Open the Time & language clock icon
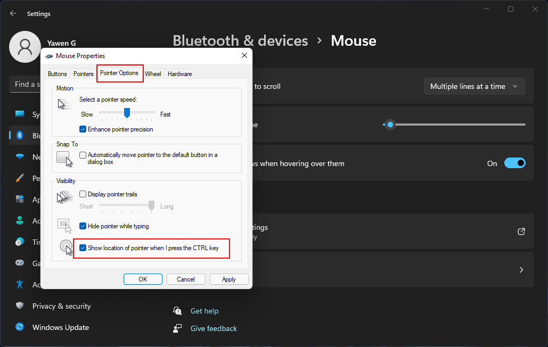 (20, 242)
